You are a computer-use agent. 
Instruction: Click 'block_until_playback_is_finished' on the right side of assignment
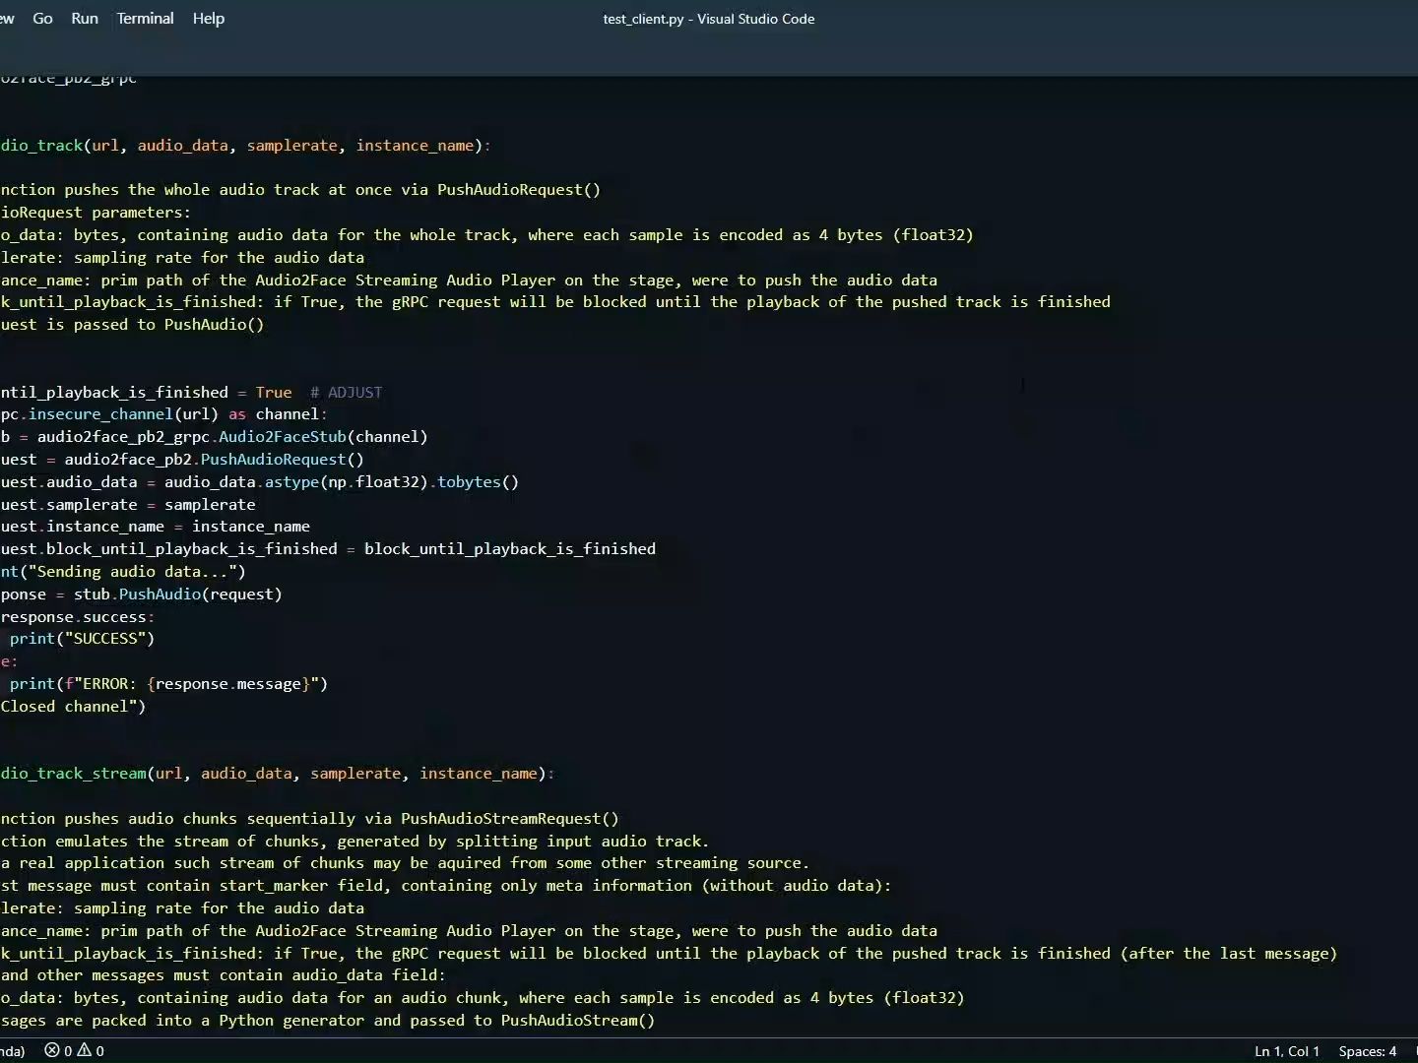(x=510, y=549)
